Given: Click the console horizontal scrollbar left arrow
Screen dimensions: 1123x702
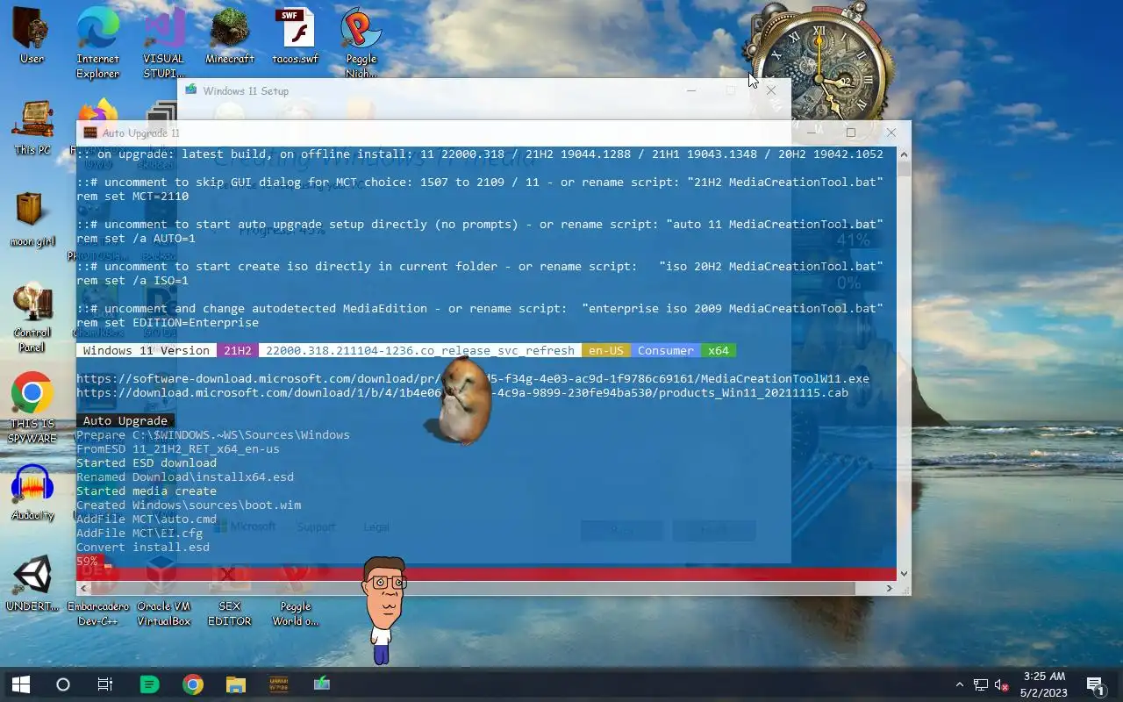Looking at the screenshot, I should click(83, 588).
